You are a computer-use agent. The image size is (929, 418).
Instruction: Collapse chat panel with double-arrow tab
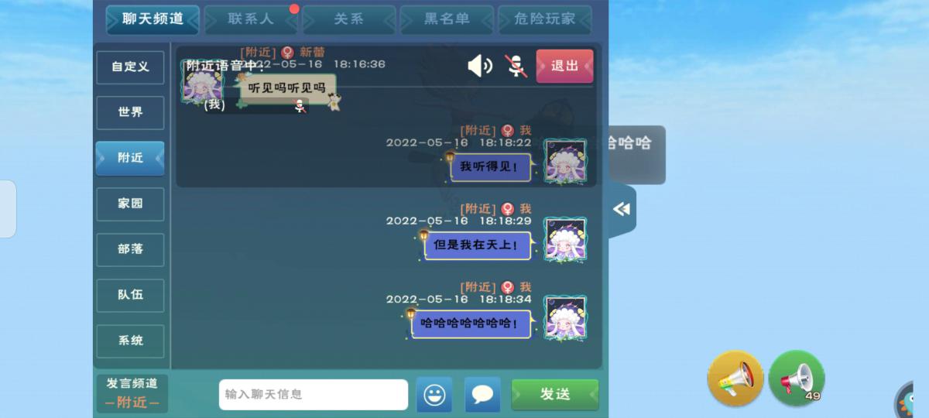pos(622,209)
